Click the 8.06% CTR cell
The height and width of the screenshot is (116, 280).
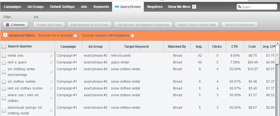235,56
